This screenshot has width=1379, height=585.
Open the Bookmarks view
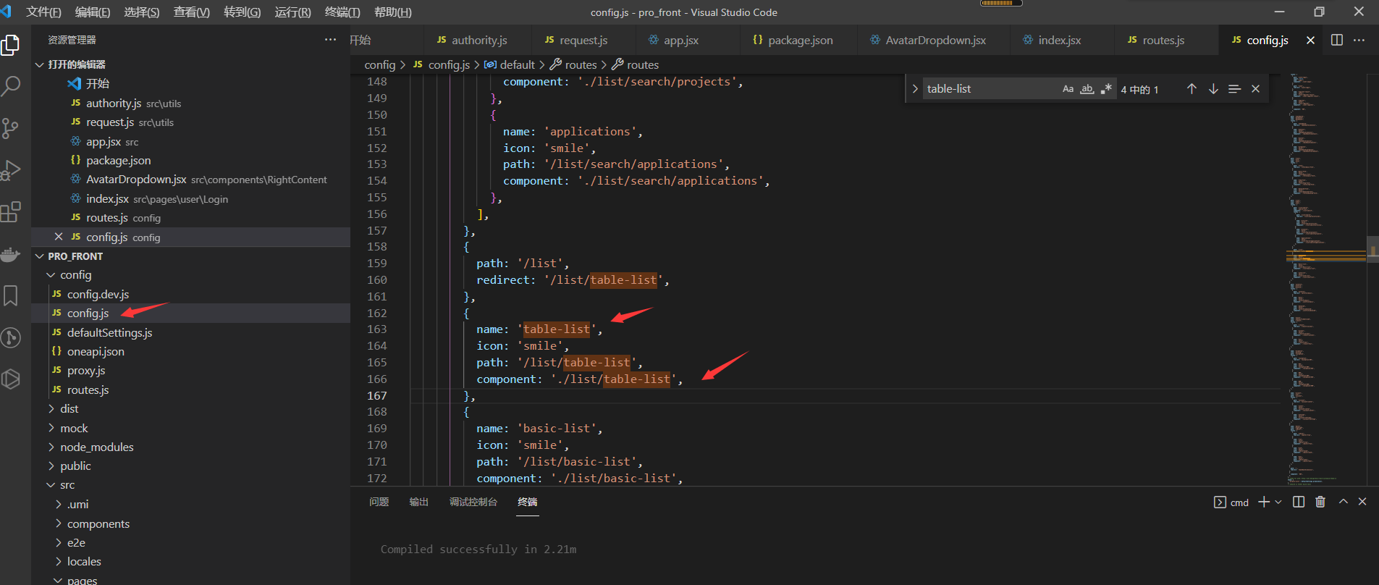pyautogui.click(x=11, y=295)
